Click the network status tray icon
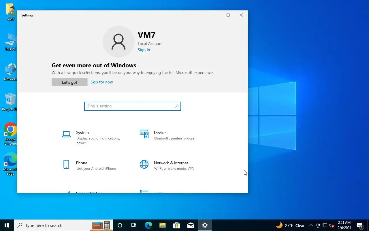This screenshot has height=231, width=369. point(325,225)
